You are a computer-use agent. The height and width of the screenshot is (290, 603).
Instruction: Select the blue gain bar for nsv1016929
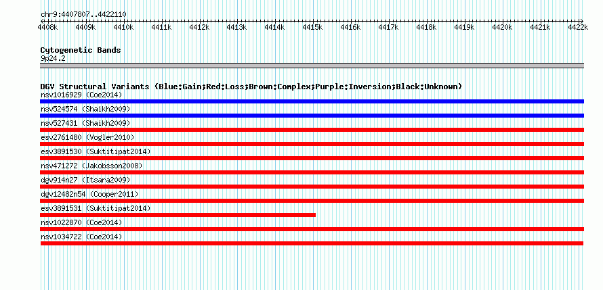tap(312, 101)
